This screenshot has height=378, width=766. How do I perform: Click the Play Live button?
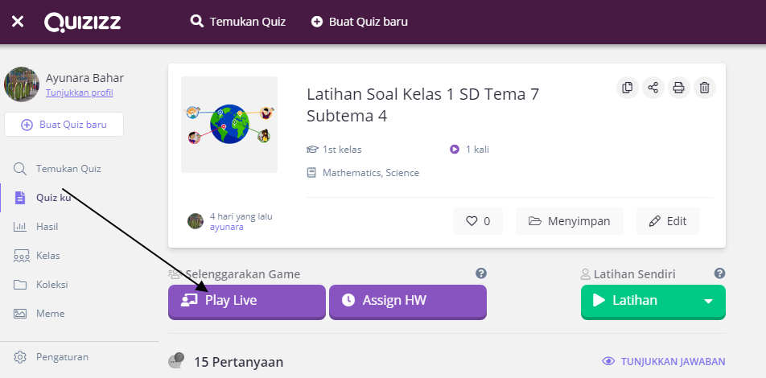pos(247,302)
